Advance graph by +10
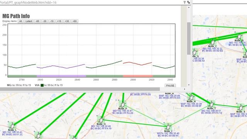This screenshot has width=247, height=139. click(x=59, y=21)
